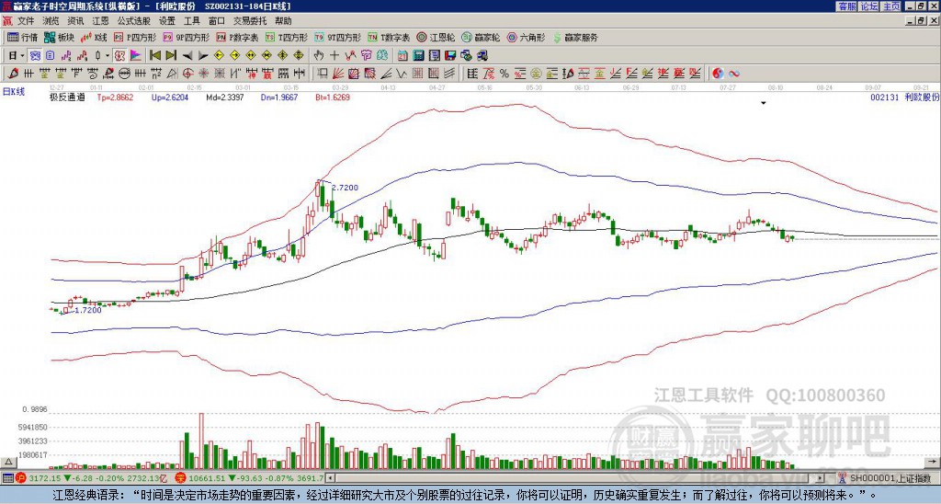This screenshot has width=941, height=504.
Task: Click the 002131 利欧股份 stock label
Action: [x=904, y=97]
